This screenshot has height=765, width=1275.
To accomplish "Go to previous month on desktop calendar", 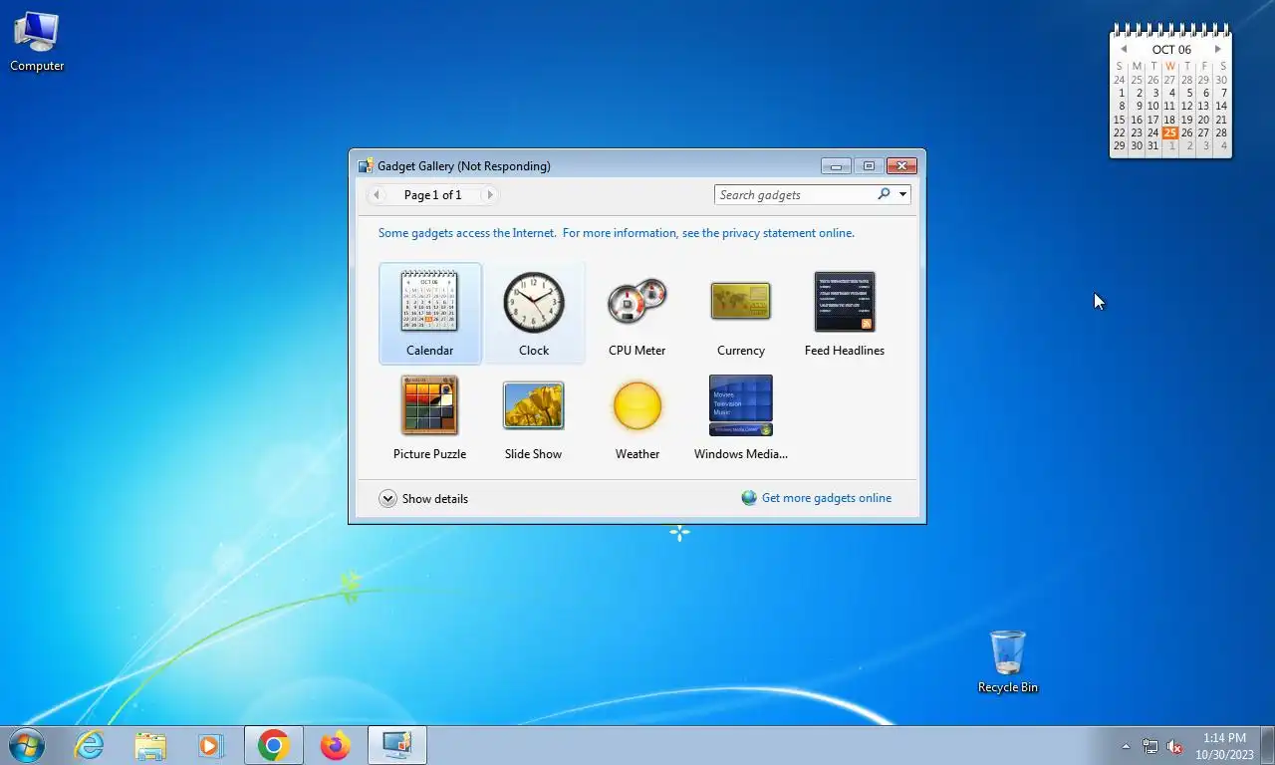I will 1124,49.
